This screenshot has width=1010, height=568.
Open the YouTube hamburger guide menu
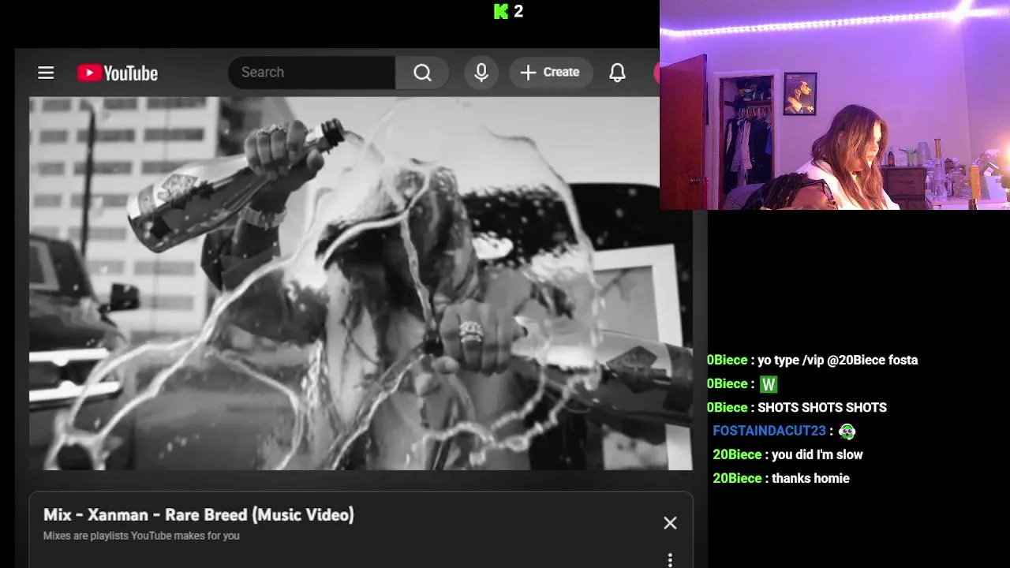coord(46,73)
